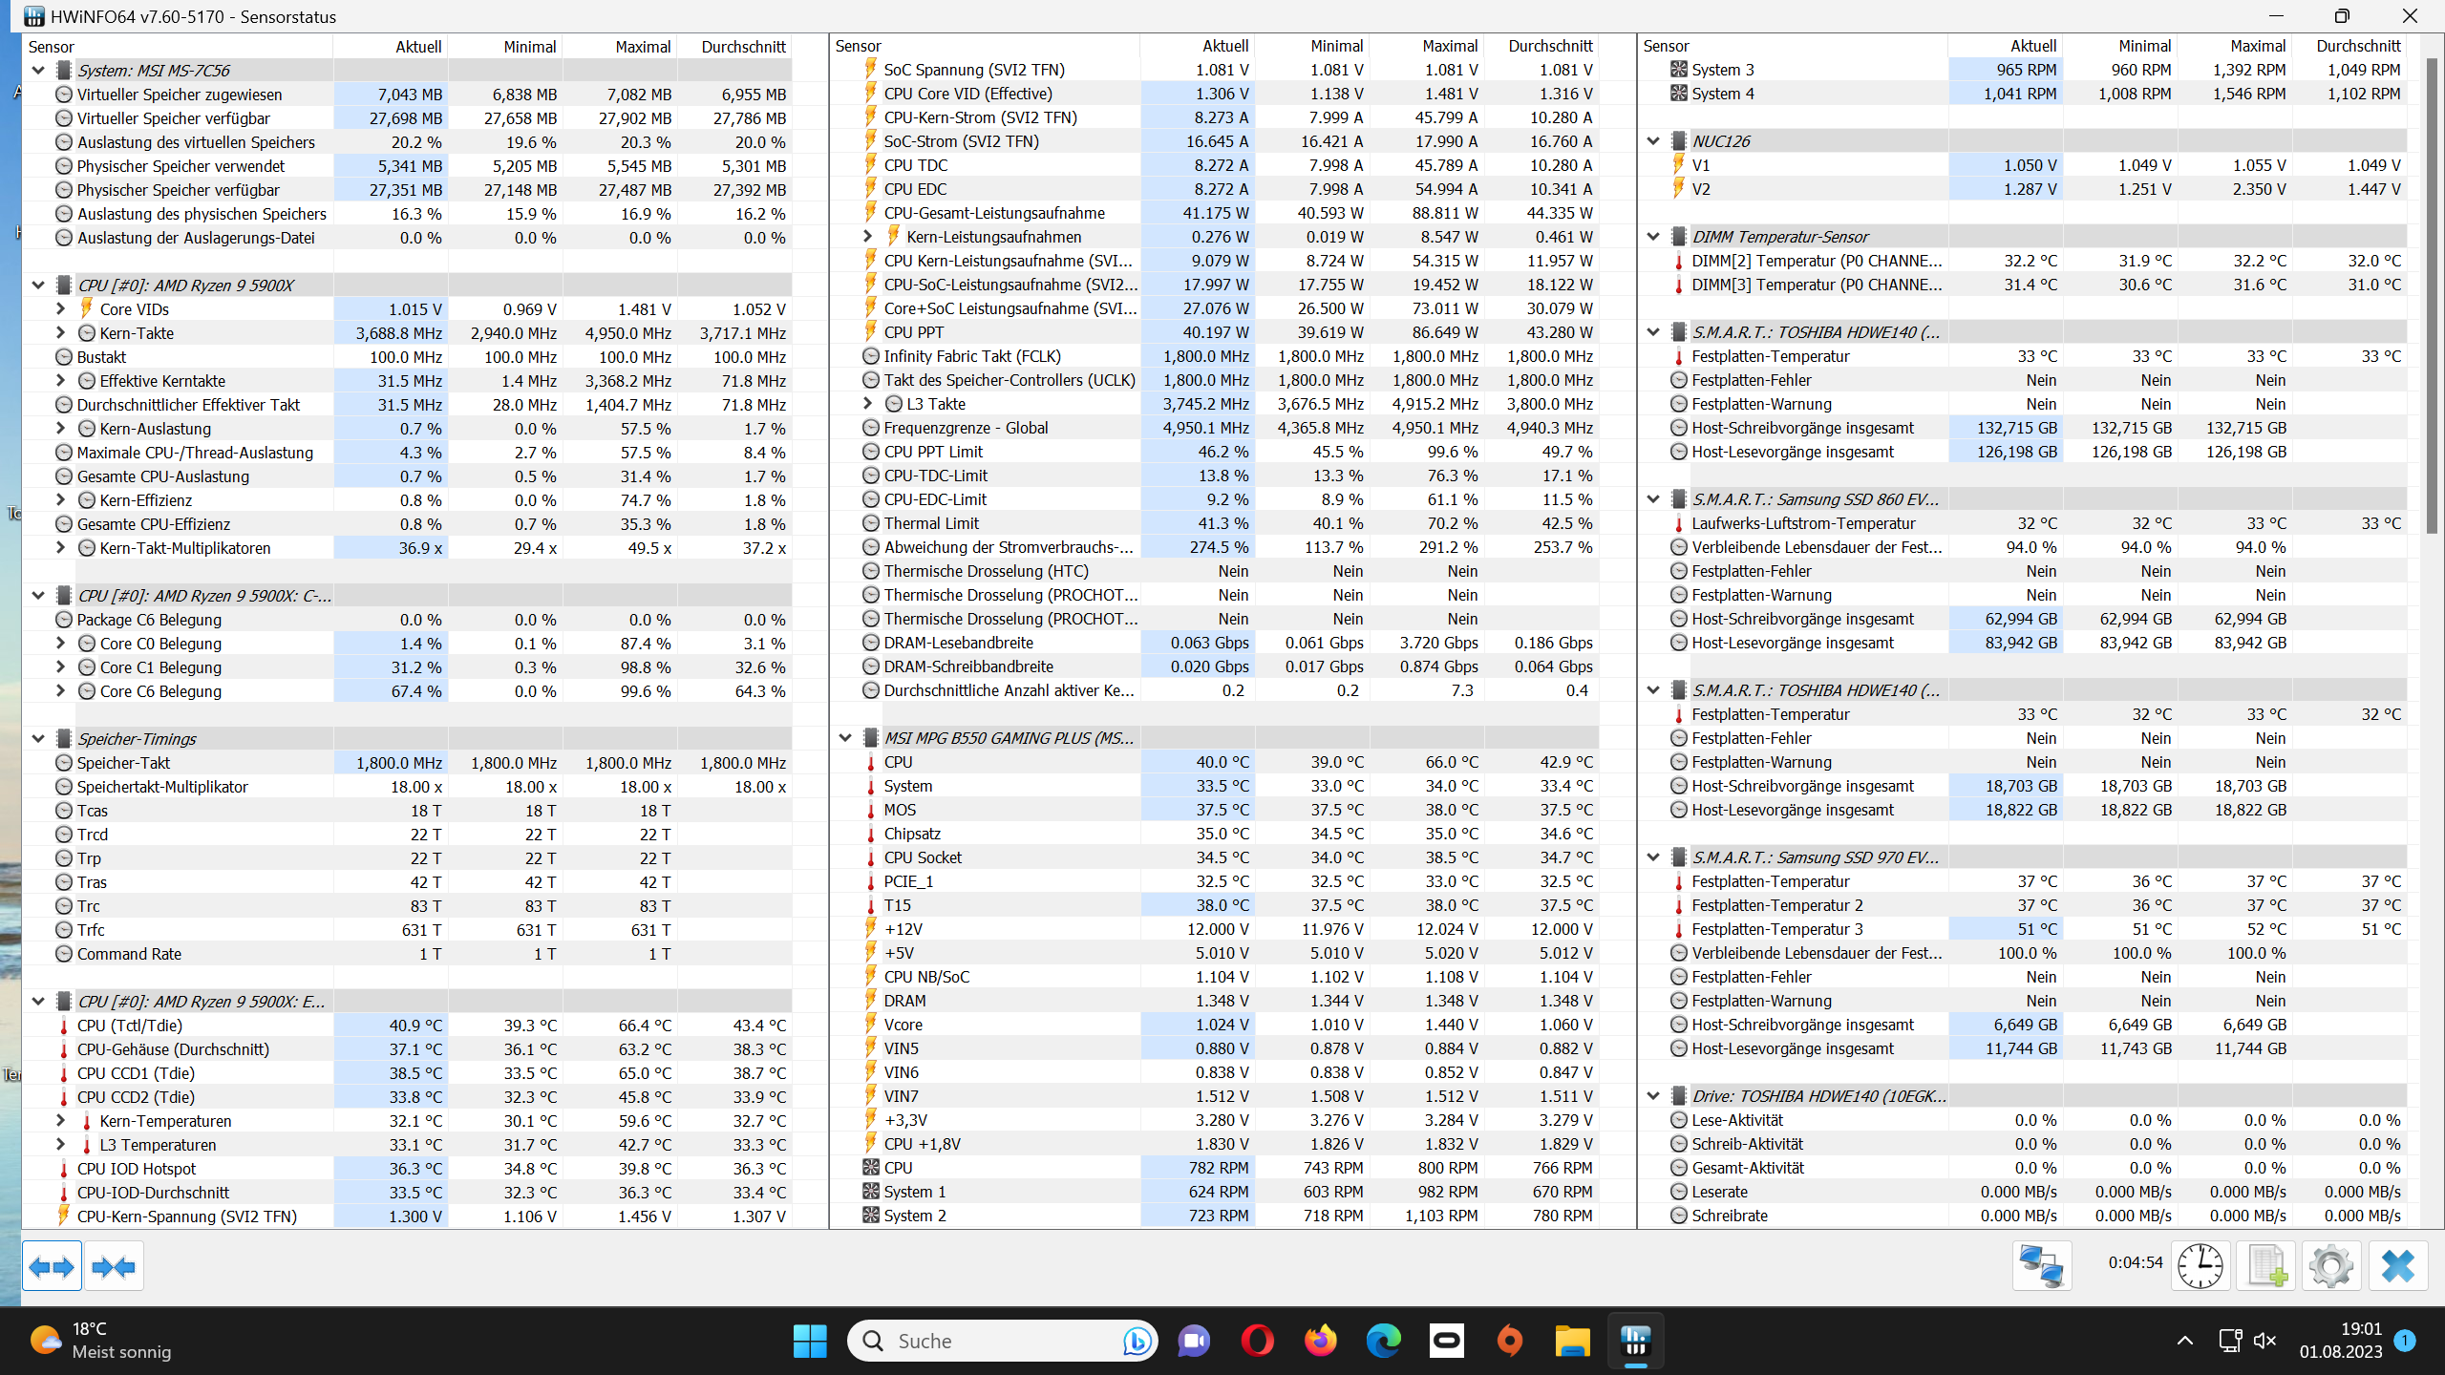2445x1375 pixels.
Task: Open the network remote monitoring icon
Action: (2041, 1267)
